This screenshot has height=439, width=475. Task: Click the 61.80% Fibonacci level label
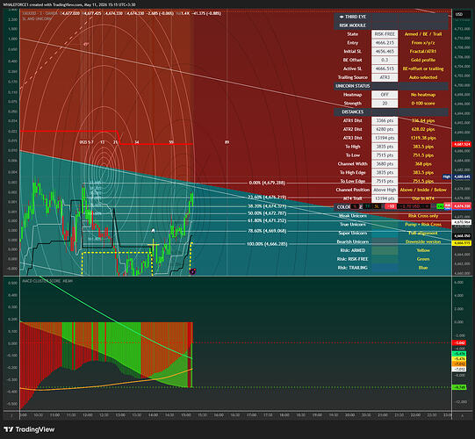point(267,220)
